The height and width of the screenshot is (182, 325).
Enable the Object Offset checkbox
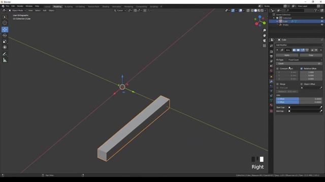(302, 84)
